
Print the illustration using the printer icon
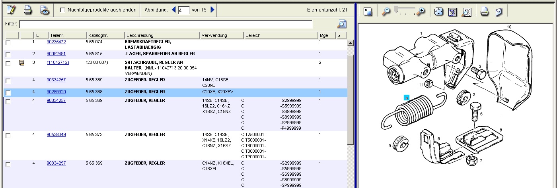point(484,12)
